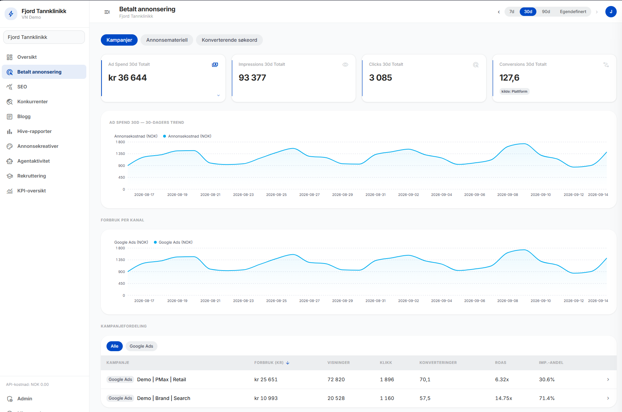This screenshot has height=412, width=622.
Task: Select the 30d date range
Action: click(528, 12)
